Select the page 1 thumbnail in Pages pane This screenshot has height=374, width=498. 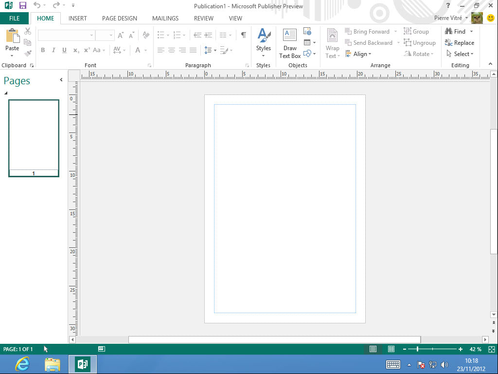34,138
